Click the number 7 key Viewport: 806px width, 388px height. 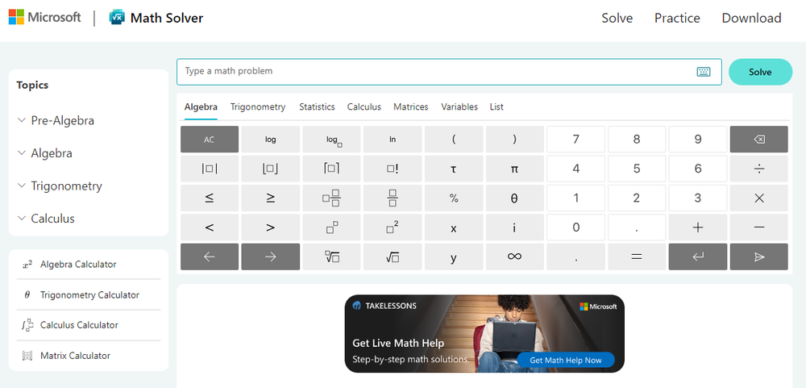(x=575, y=140)
